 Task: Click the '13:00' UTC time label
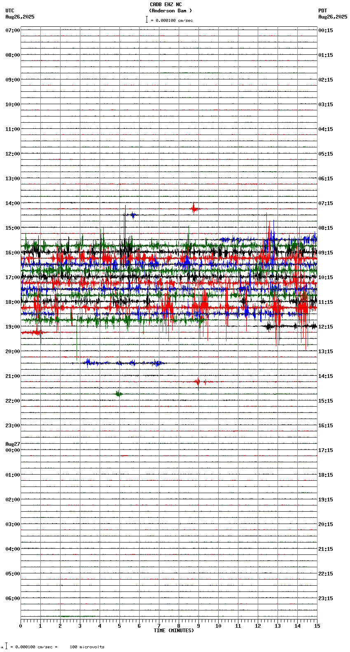click(13, 179)
